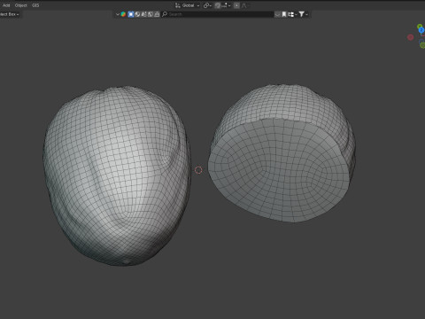Open the Global transform orientation dropdown
The height and width of the screenshot is (319, 425).
click(188, 5)
